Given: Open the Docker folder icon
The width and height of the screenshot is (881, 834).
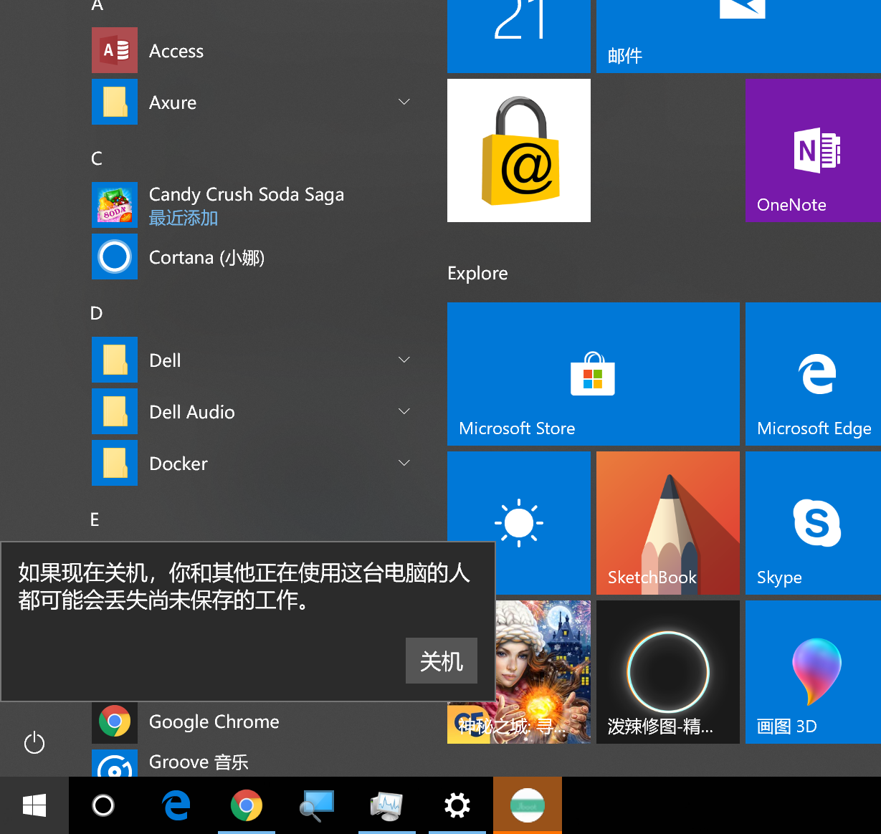Looking at the screenshot, I should click(x=115, y=463).
